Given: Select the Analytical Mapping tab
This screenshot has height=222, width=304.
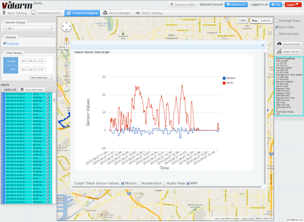Looking at the screenshot, I should click(82, 13).
